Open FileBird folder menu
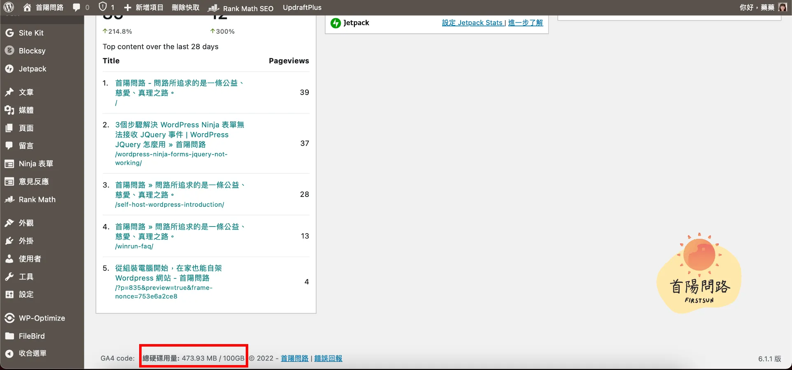792x370 pixels. point(32,336)
